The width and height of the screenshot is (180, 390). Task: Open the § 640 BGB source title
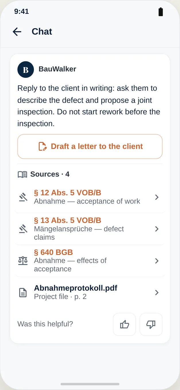[53, 252]
